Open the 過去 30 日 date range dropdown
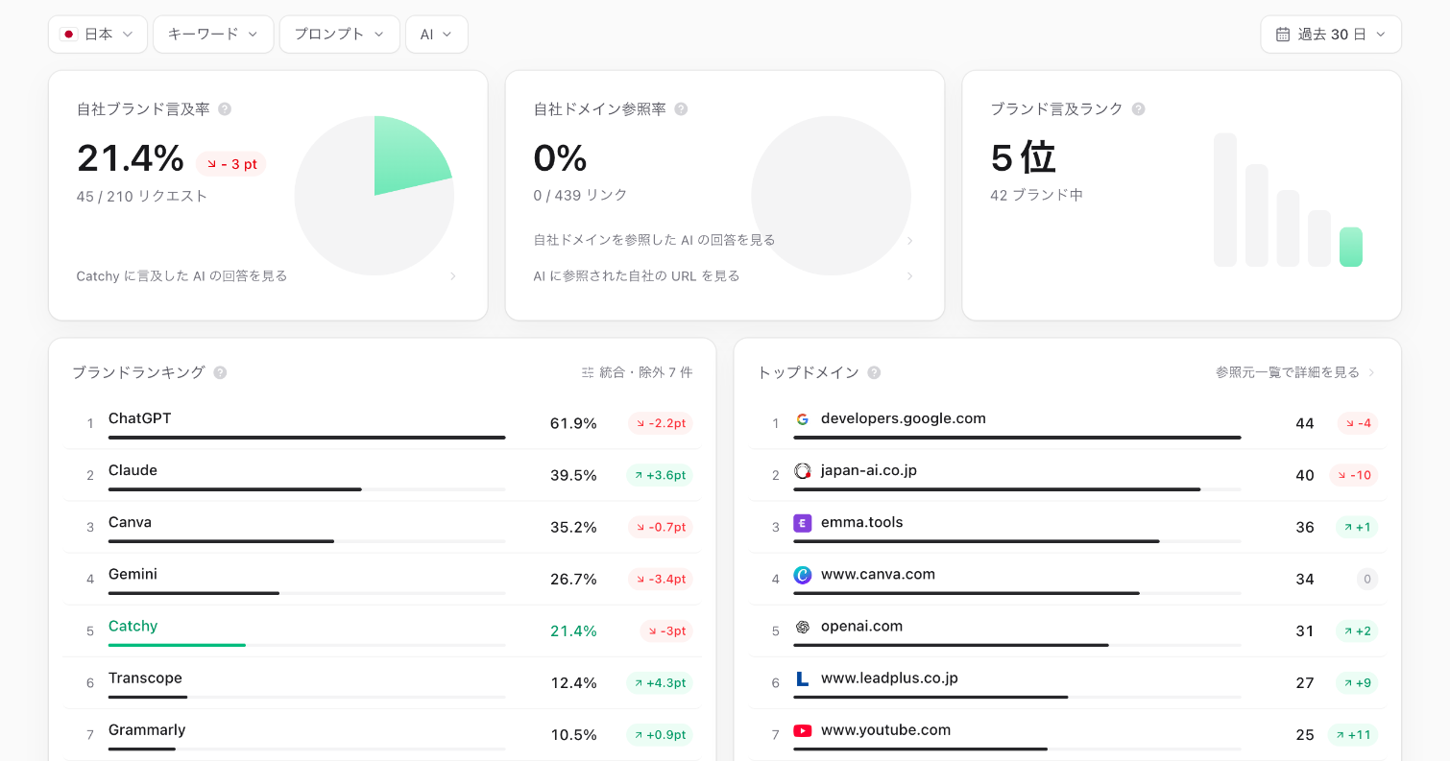 (x=1331, y=35)
